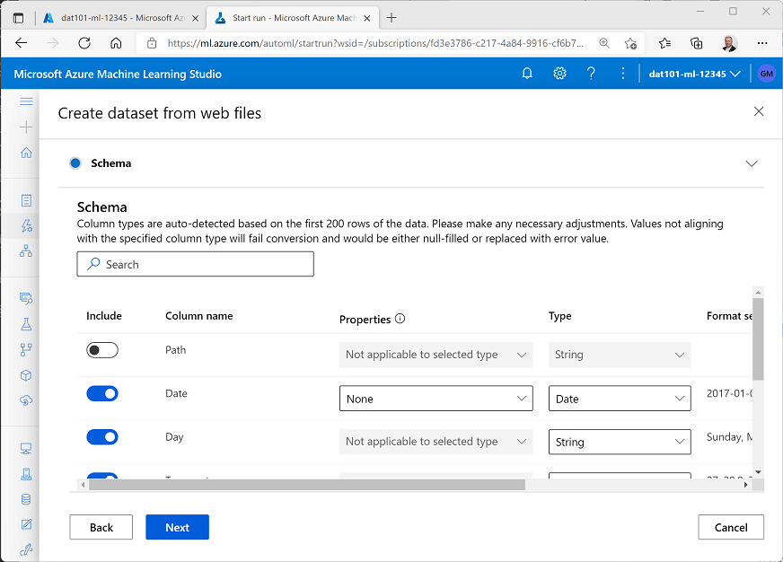Collapse the Schema section chevron
Screen dimensions: 783x562
(x=752, y=163)
